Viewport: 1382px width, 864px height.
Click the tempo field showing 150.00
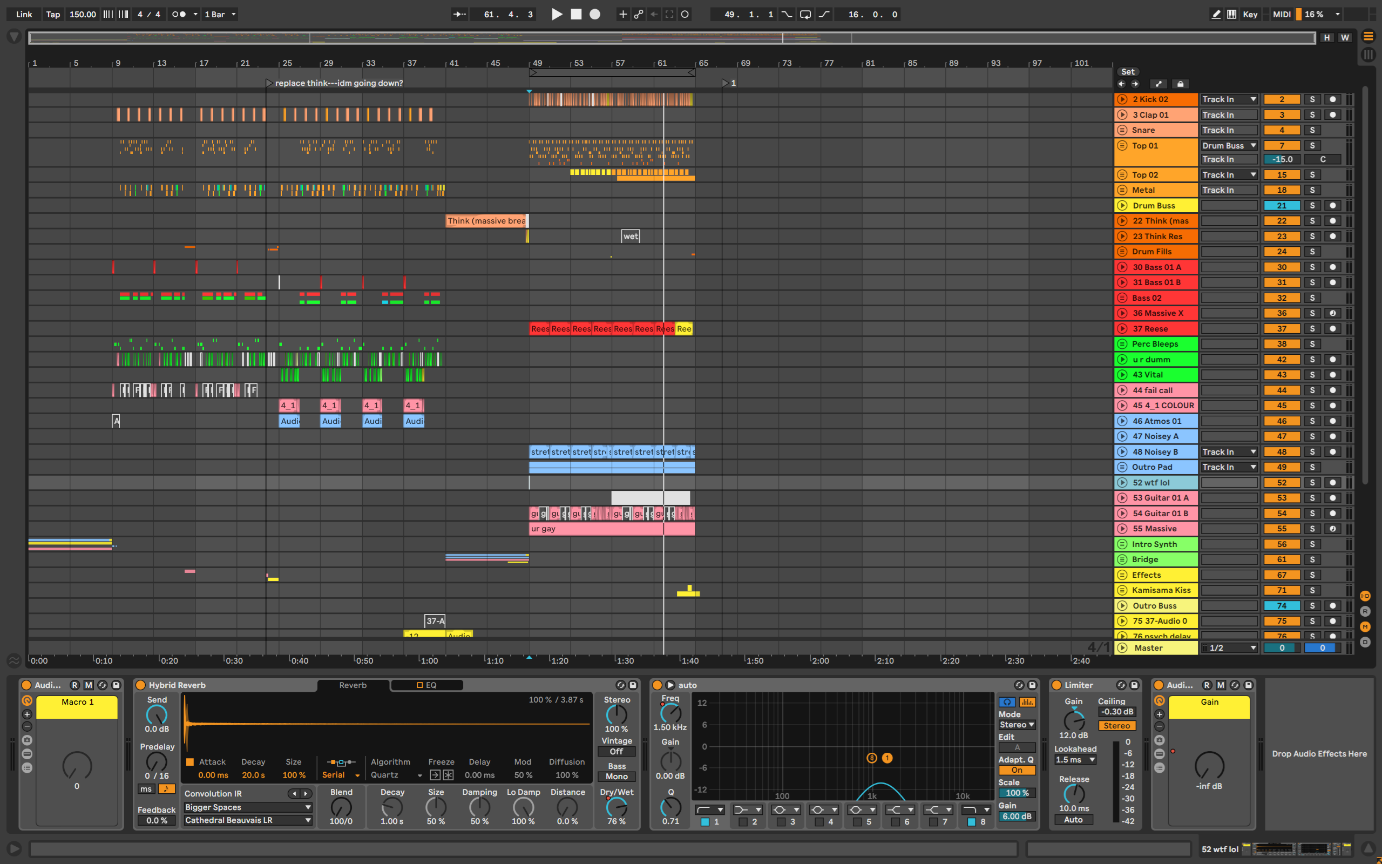point(83,14)
